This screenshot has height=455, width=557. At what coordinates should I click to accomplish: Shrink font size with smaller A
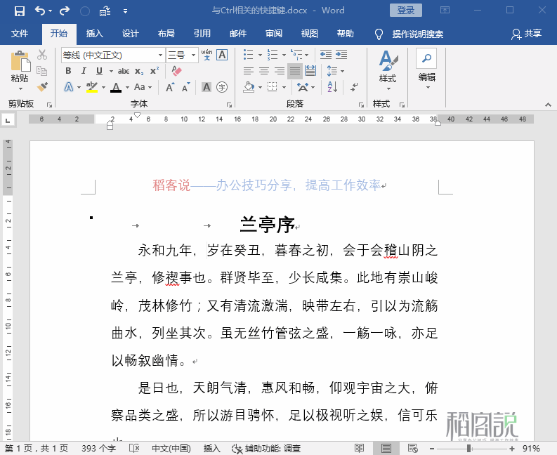click(186, 87)
